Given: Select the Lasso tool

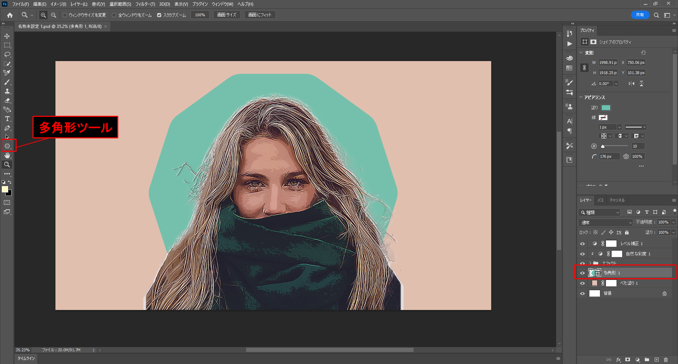Looking at the screenshot, I should coord(7,55).
